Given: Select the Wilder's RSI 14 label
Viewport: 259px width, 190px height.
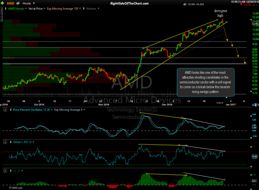Looking at the screenshot, I should [22, 142].
